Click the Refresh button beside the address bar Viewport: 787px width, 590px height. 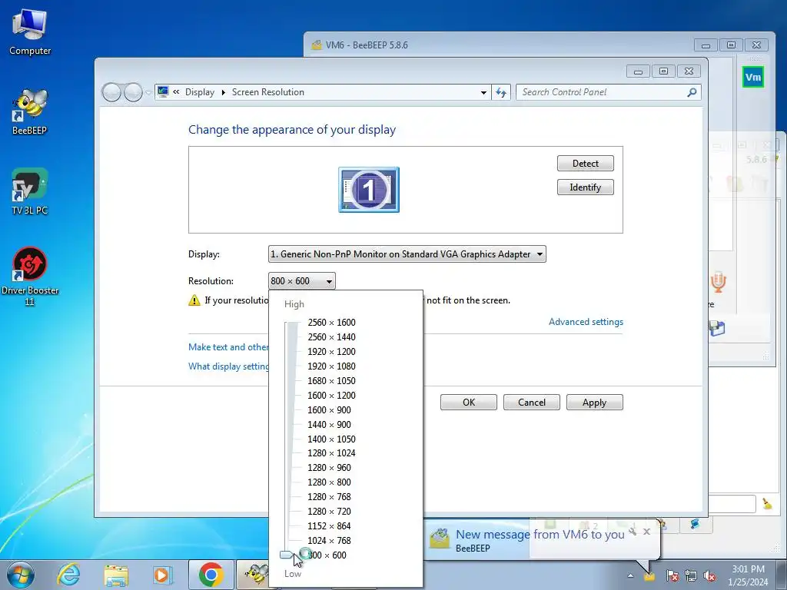click(501, 92)
